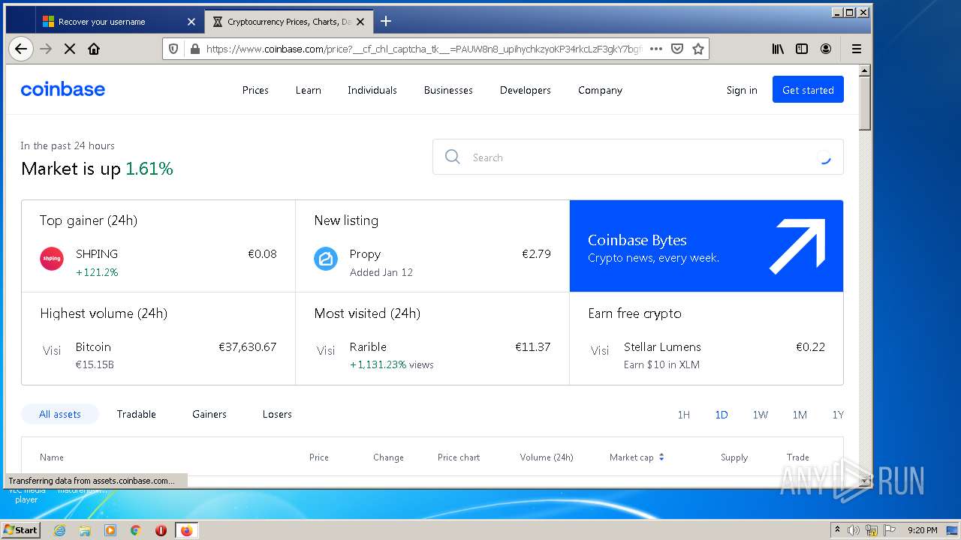Select the Gainers filter
The image size is (961, 540).
[x=209, y=414]
